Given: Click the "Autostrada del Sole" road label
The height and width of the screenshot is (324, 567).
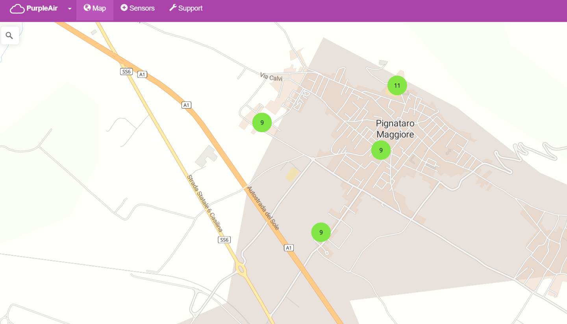Looking at the screenshot, I should click(x=263, y=208).
